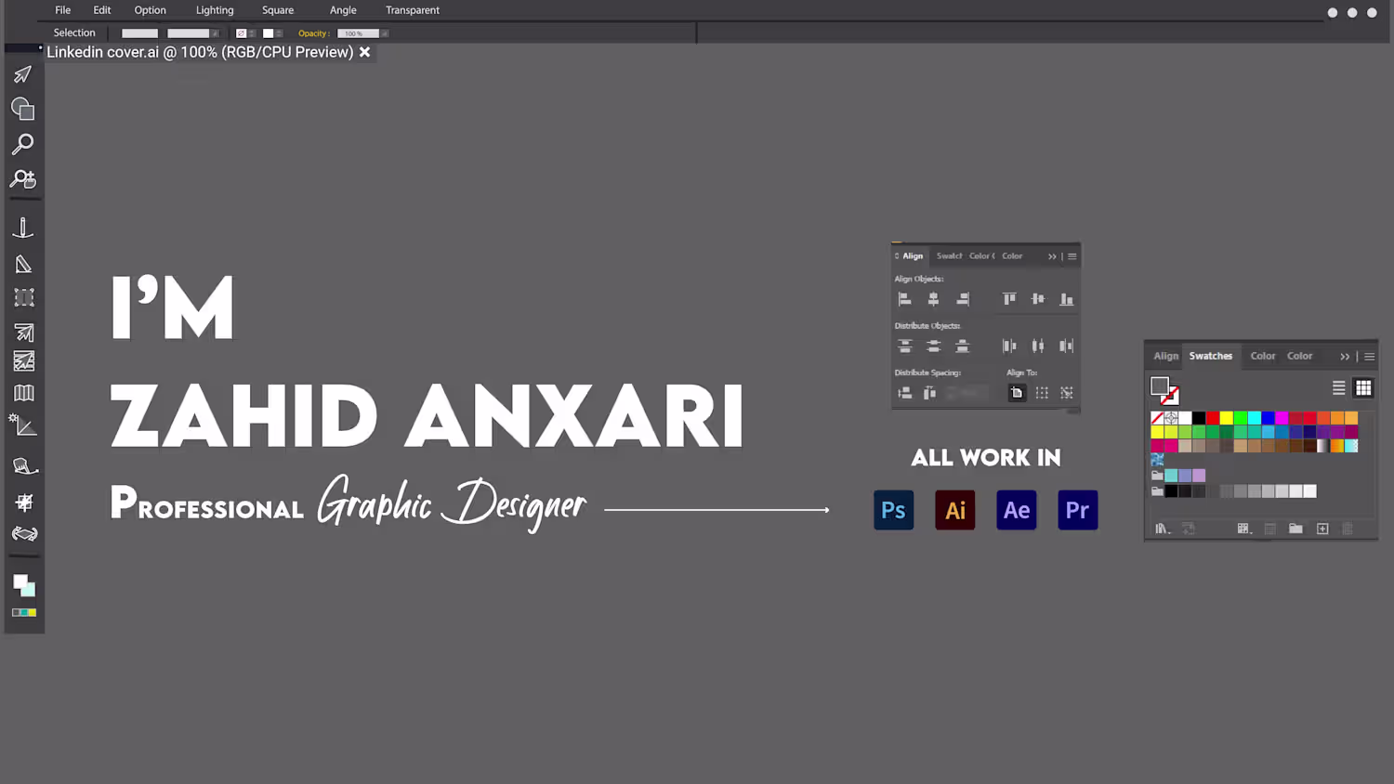This screenshot has height=784, width=1394.
Task: Click Horizontal Distribute Left icon
Action: click(x=1009, y=346)
